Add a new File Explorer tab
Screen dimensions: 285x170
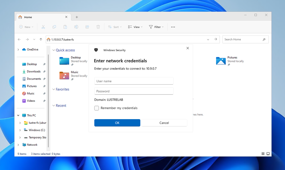pyautogui.click(x=77, y=17)
